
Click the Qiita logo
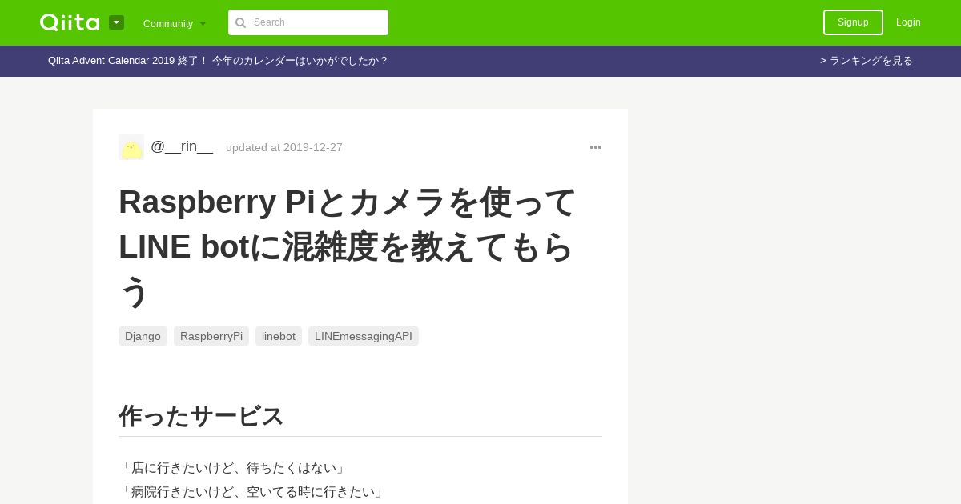point(70,22)
